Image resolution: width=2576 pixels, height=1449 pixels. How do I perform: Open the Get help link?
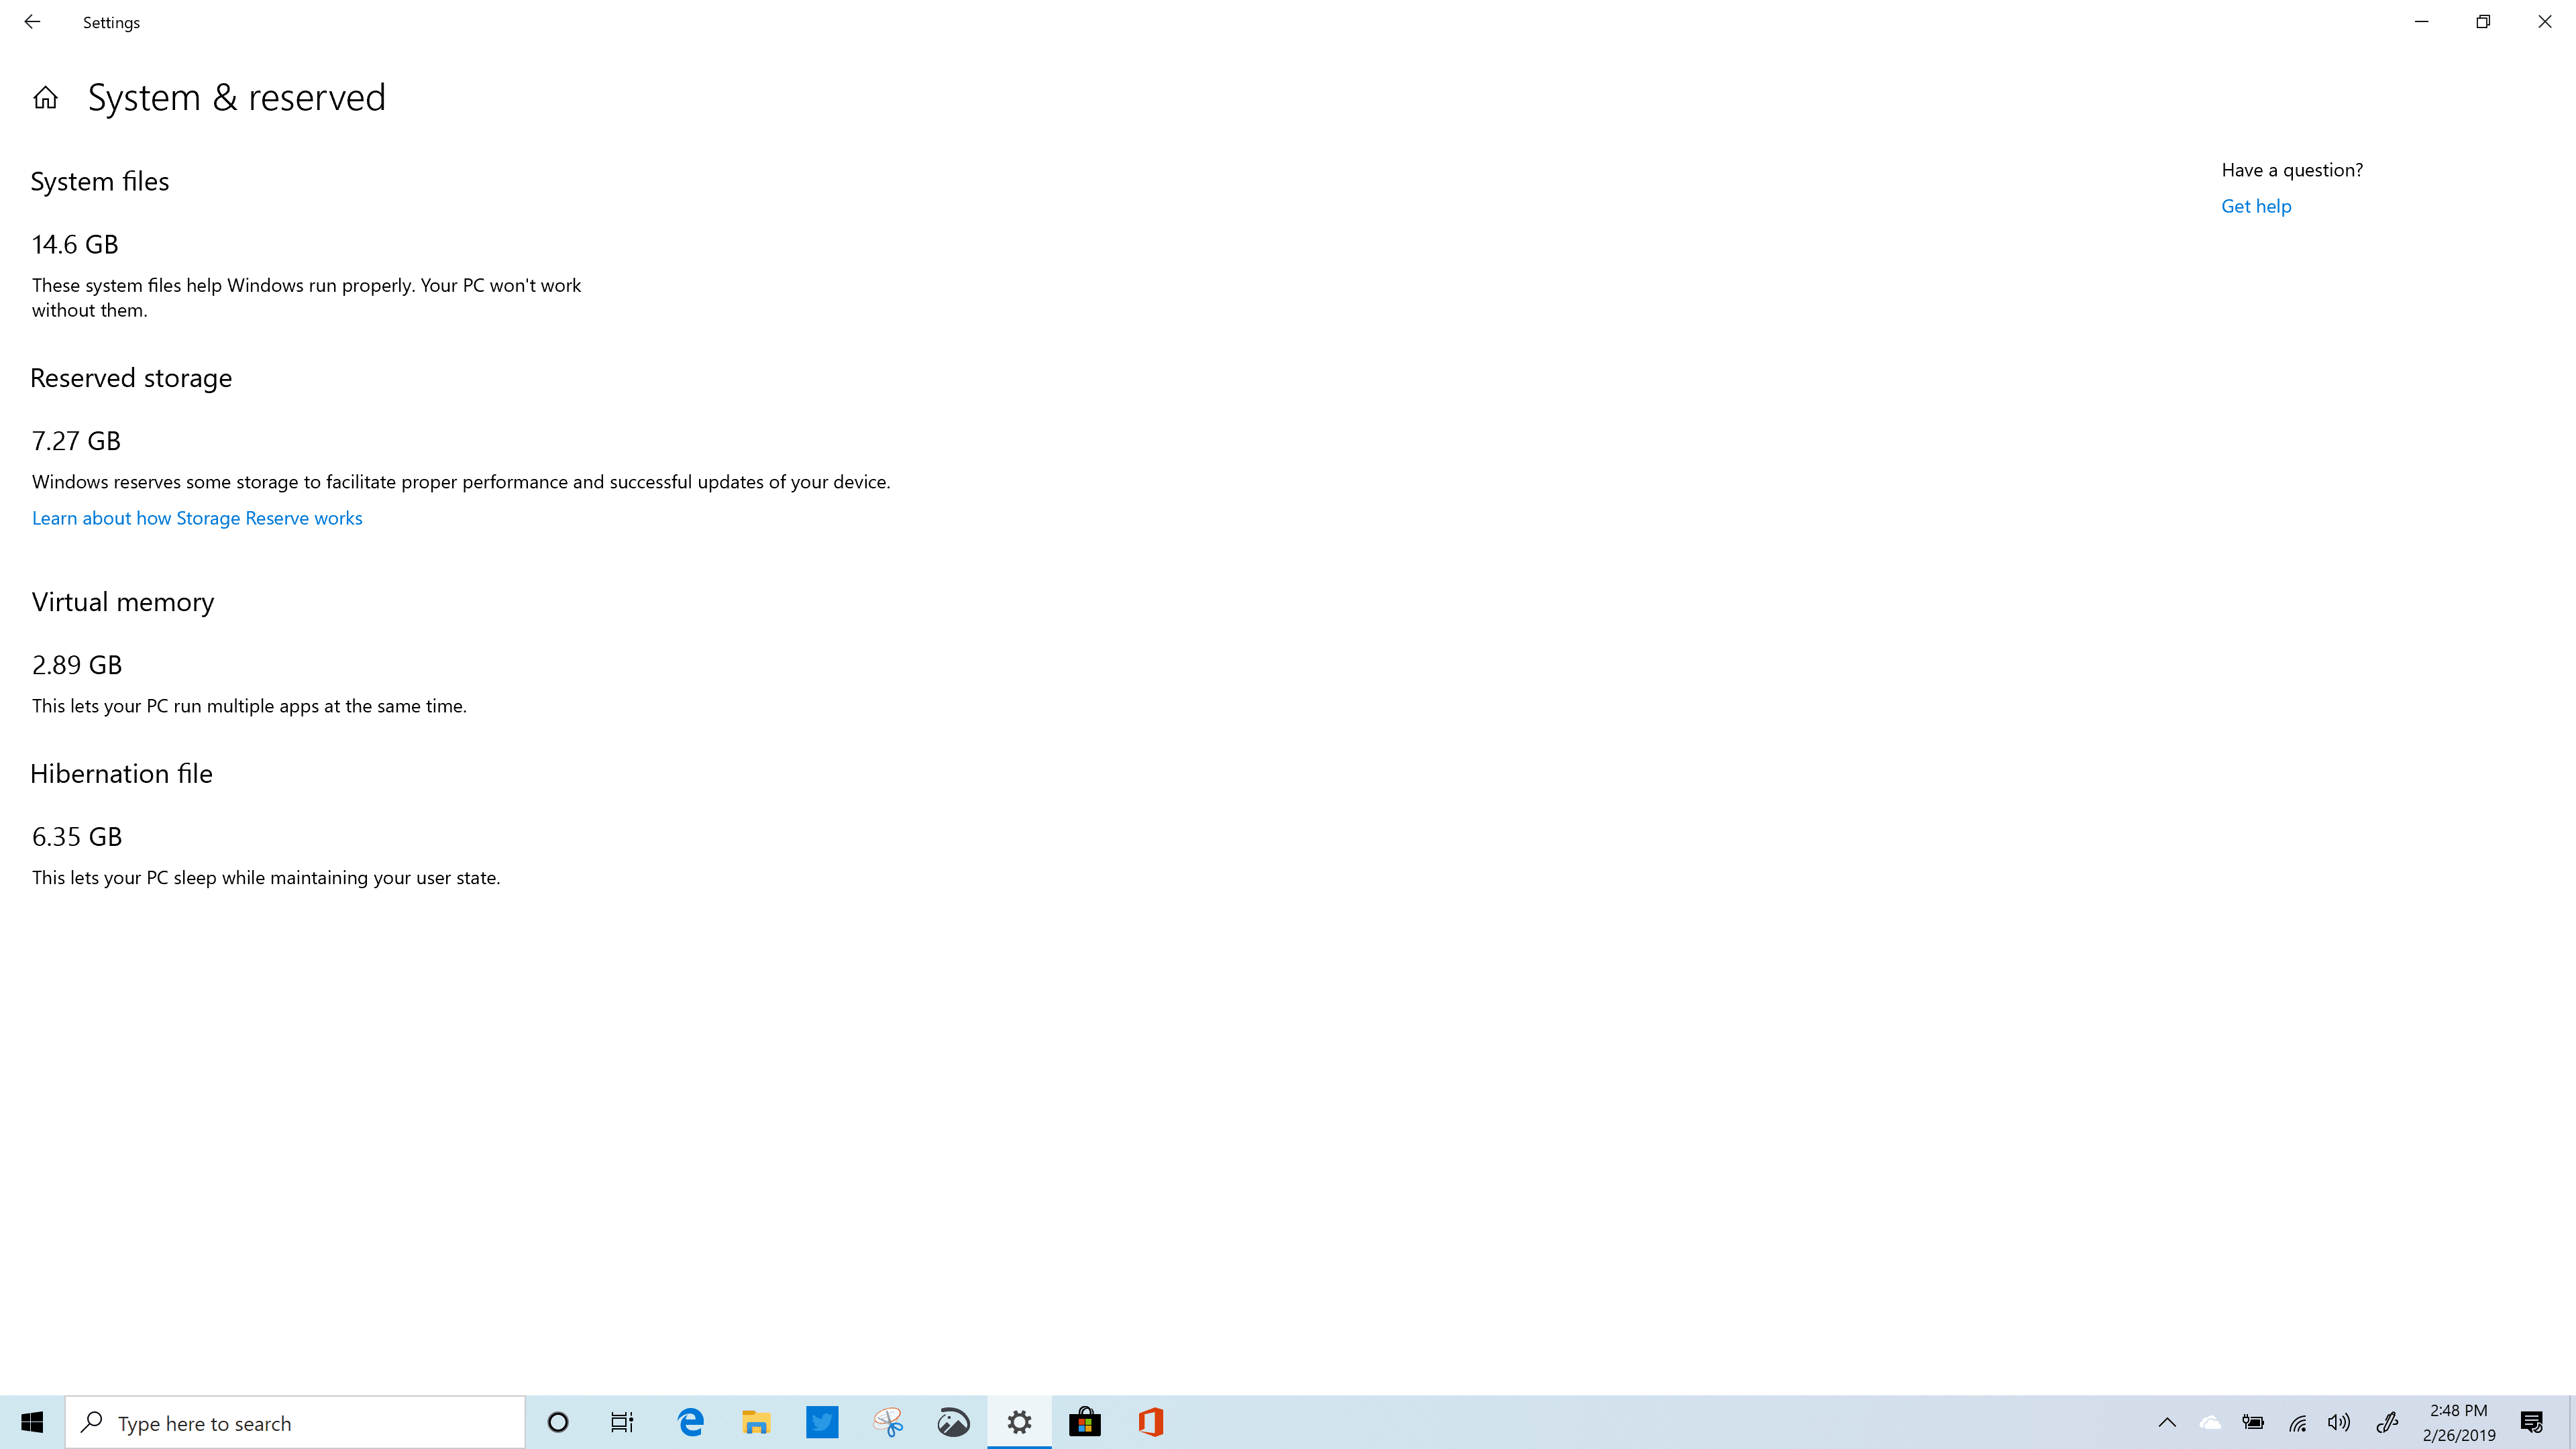click(2255, 206)
